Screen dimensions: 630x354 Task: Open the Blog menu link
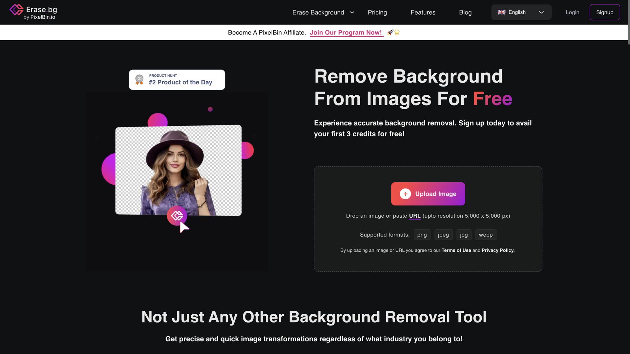click(465, 12)
